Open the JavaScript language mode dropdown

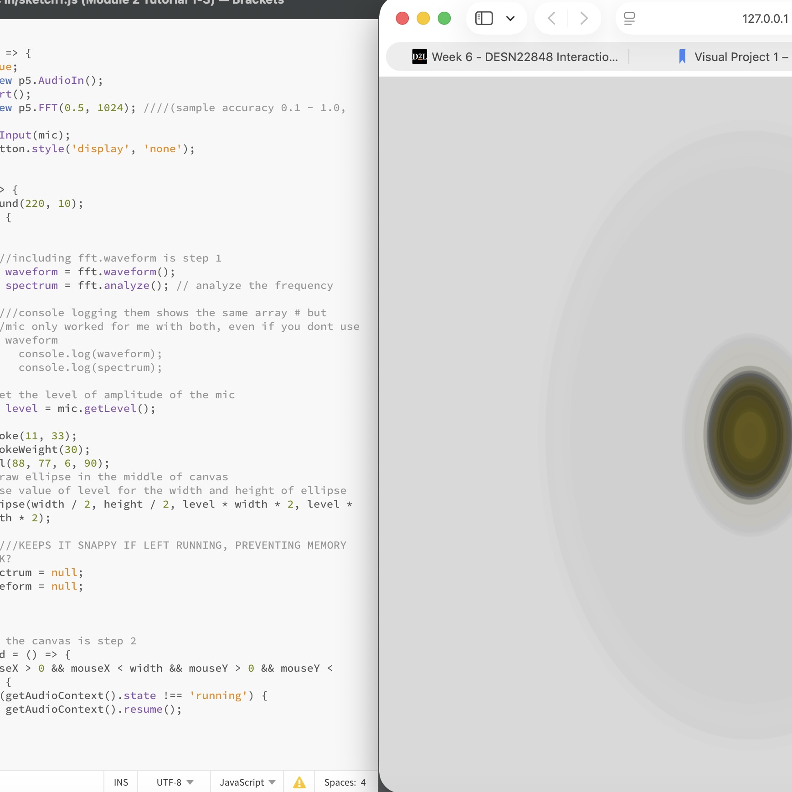(246, 782)
